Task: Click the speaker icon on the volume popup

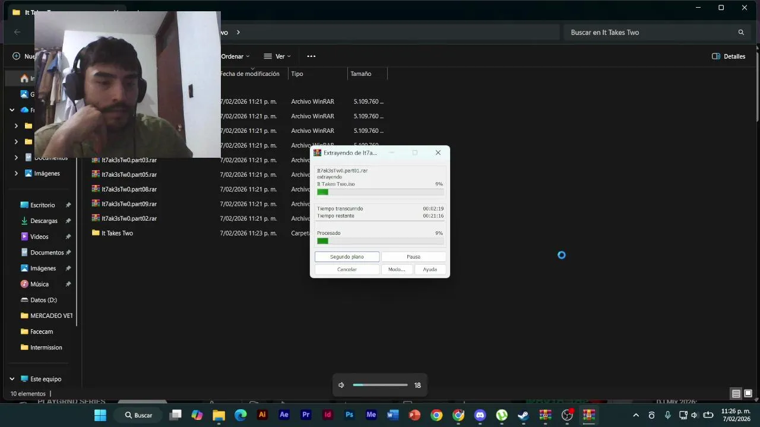Action: pyautogui.click(x=341, y=385)
